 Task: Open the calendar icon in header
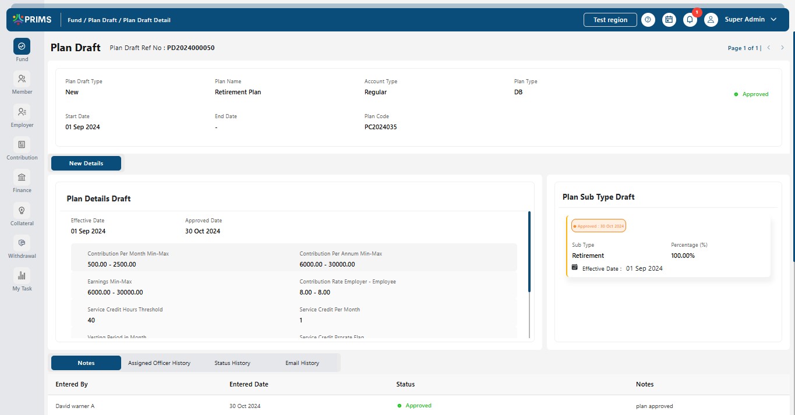click(669, 20)
